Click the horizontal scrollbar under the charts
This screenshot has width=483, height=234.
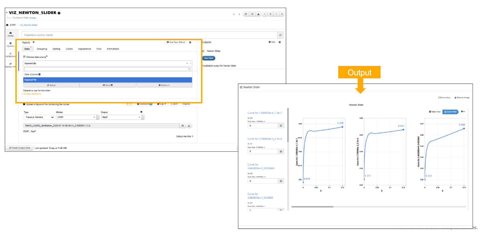pyautogui.click(x=312, y=207)
